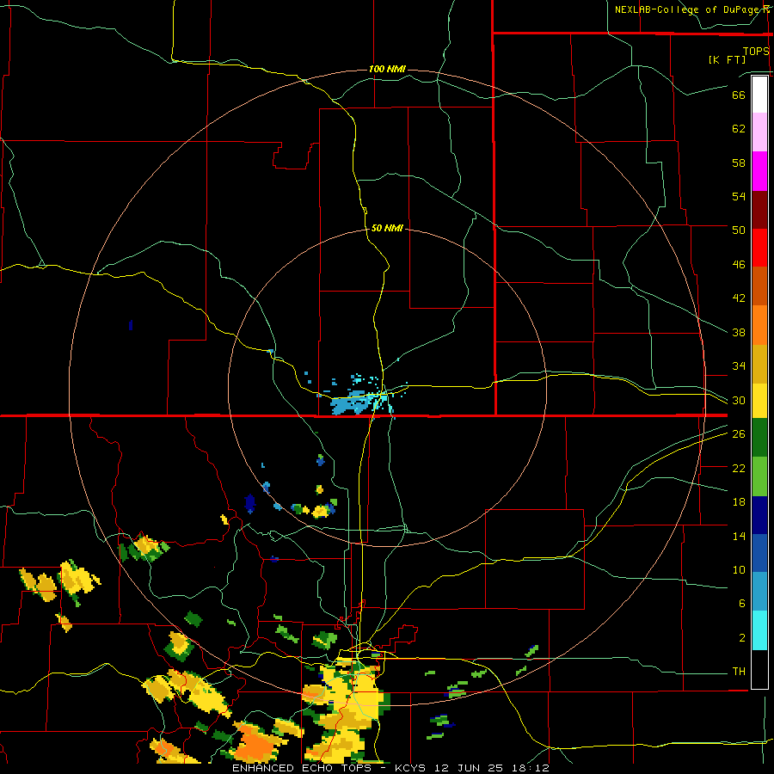Image resolution: width=774 pixels, height=774 pixels.
Task: Select the 10 scale label
Action: coord(739,569)
